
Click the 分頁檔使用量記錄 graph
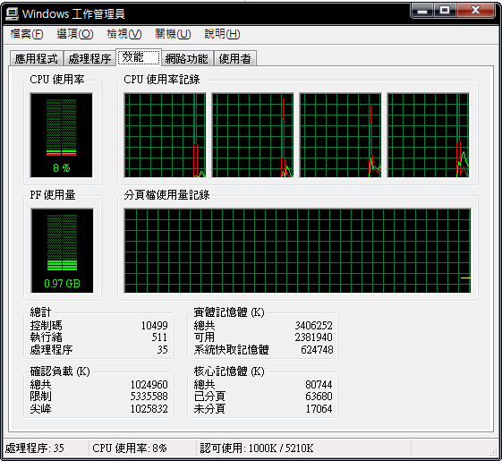coord(297,251)
